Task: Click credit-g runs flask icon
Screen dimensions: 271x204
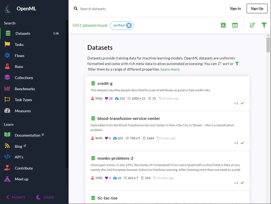Action: [92, 98]
